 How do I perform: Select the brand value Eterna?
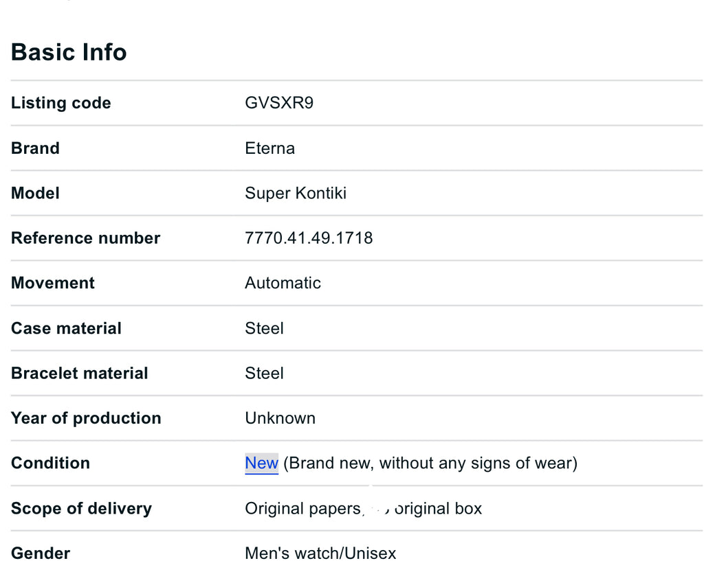[x=269, y=148]
